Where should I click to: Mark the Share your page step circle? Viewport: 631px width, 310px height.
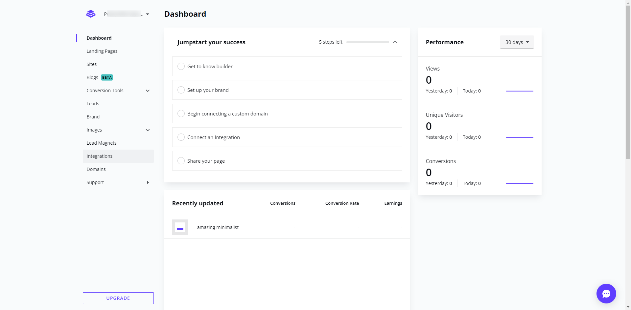181,161
